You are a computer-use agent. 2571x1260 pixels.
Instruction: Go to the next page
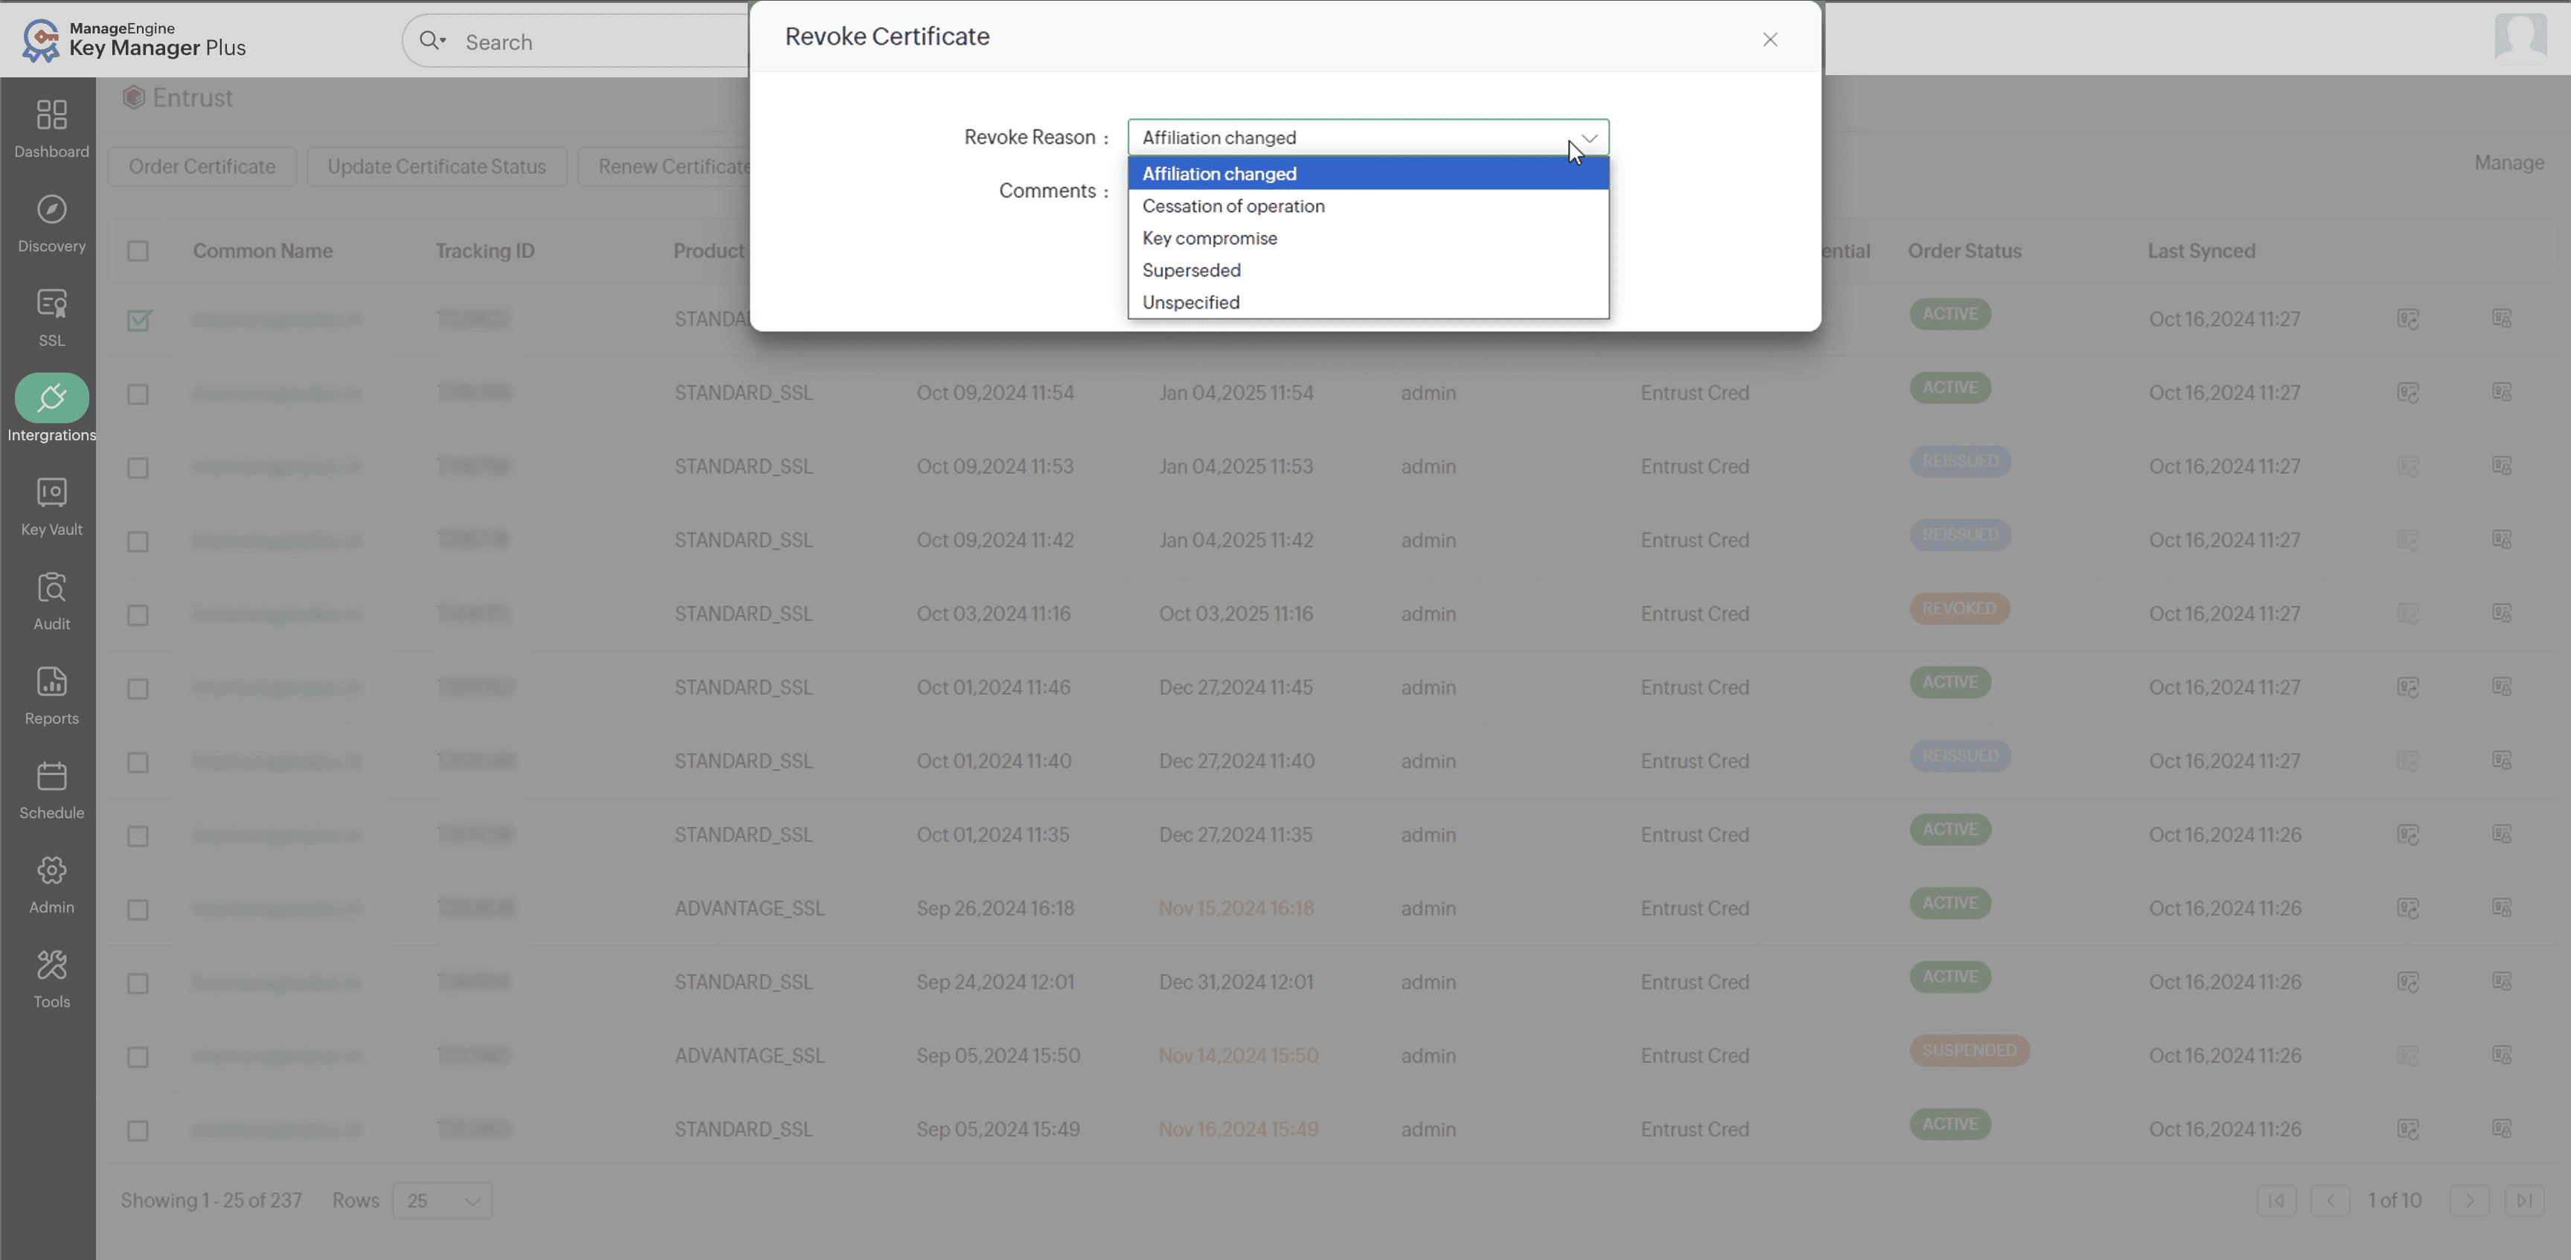(x=2469, y=1200)
